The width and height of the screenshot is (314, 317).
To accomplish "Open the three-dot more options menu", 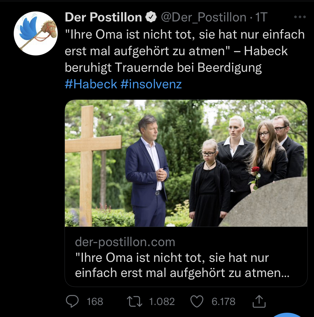I will coord(300,17).
